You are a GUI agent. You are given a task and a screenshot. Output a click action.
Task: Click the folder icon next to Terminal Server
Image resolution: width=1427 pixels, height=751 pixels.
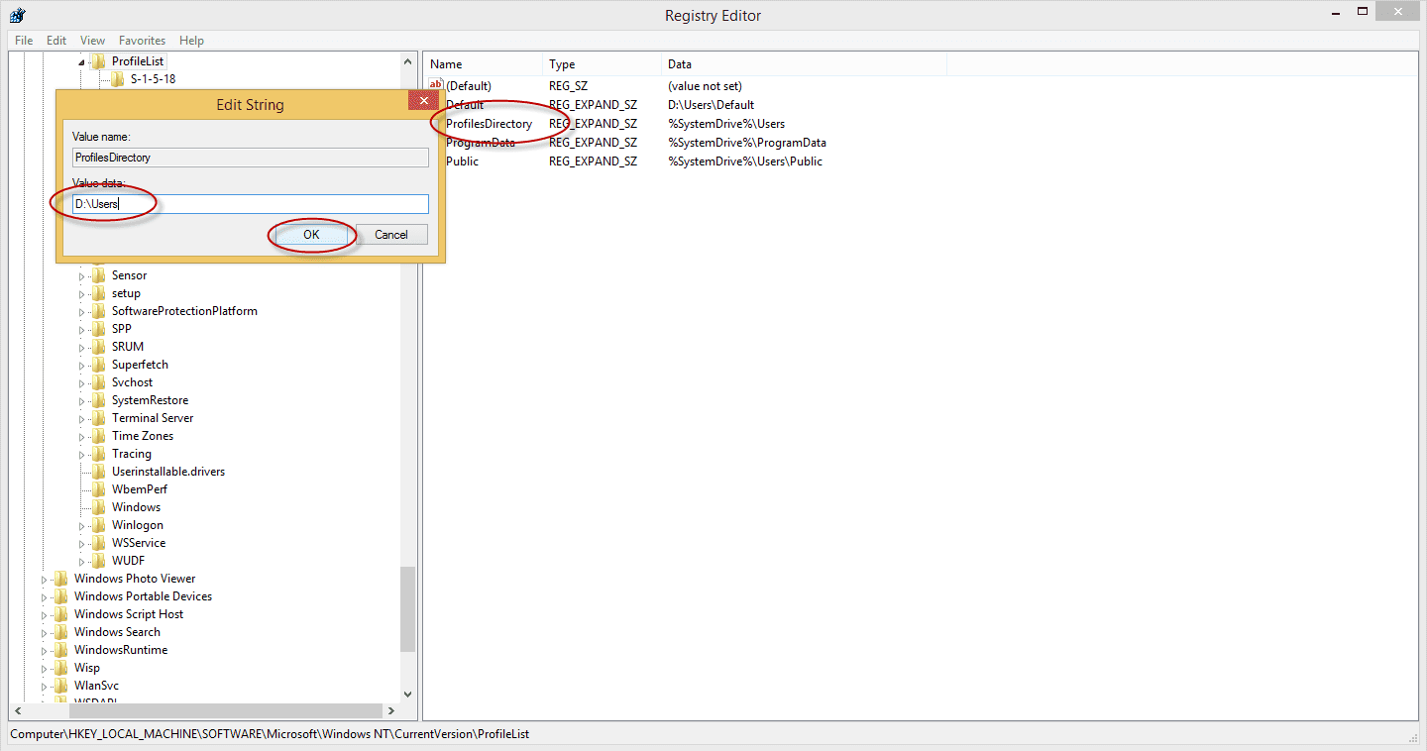click(x=99, y=417)
